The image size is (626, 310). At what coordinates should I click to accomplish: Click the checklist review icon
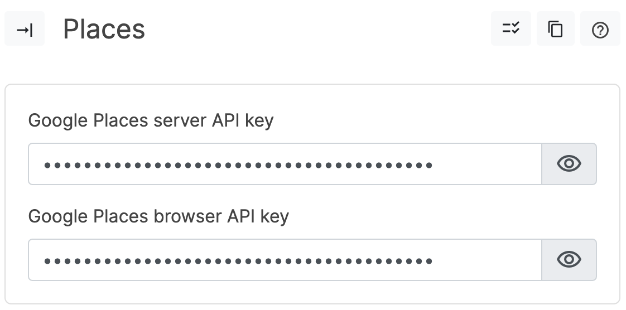[x=511, y=29]
